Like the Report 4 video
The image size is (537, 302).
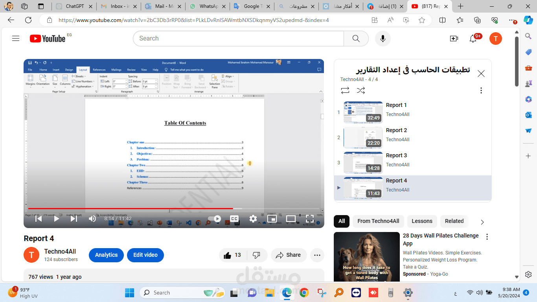[232, 255]
